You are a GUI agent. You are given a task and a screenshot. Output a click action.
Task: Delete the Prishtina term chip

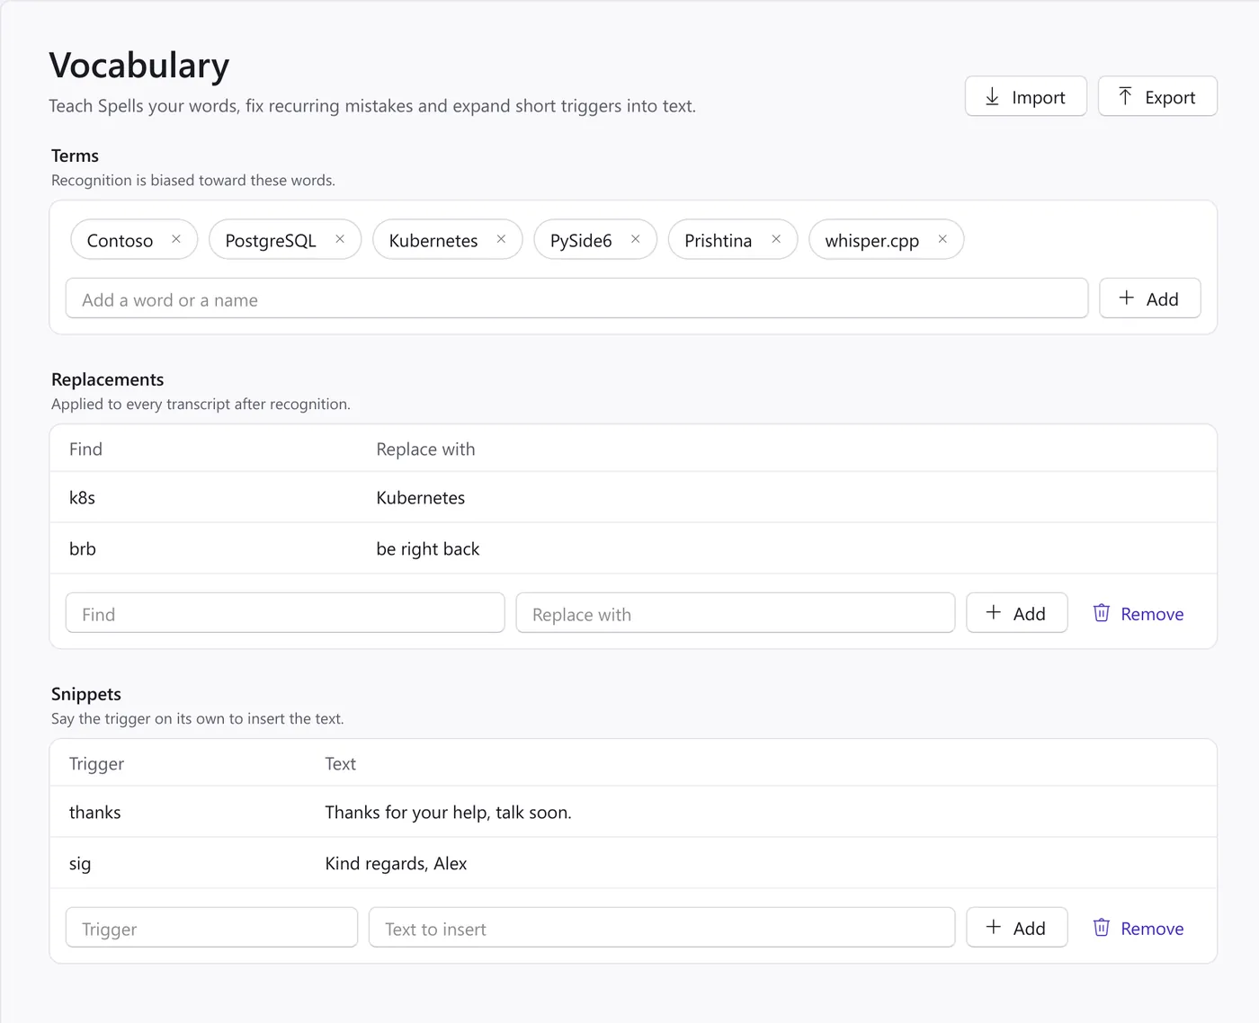(776, 239)
